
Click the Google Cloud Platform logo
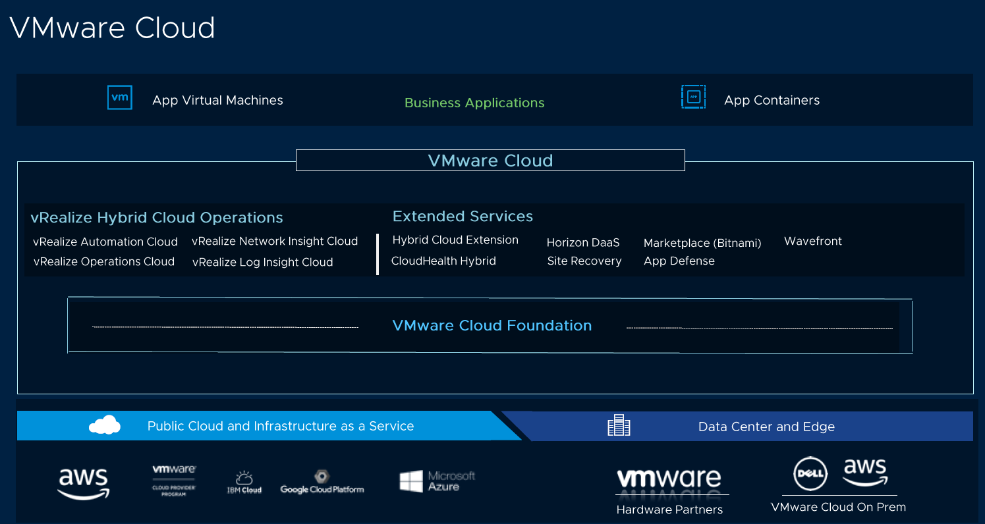[322, 482]
